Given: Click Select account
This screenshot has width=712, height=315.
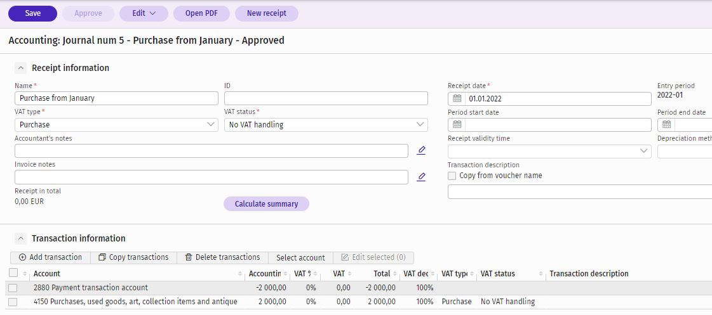Looking at the screenshot, I should [300, 257].
